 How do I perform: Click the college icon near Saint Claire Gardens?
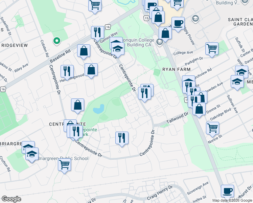(x=195, y=19)
